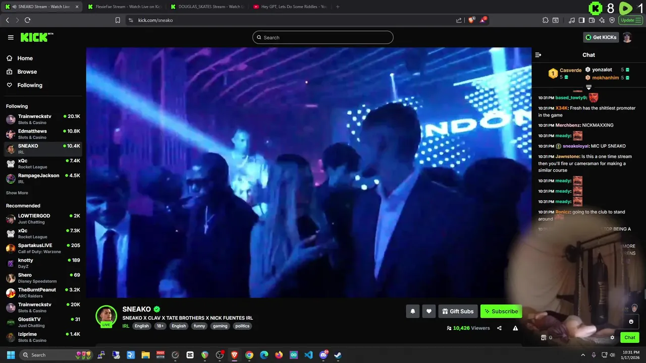Toggle the microphone tray icon
Image resolution: width=646 pixels, height=363 pixels.
594,355
